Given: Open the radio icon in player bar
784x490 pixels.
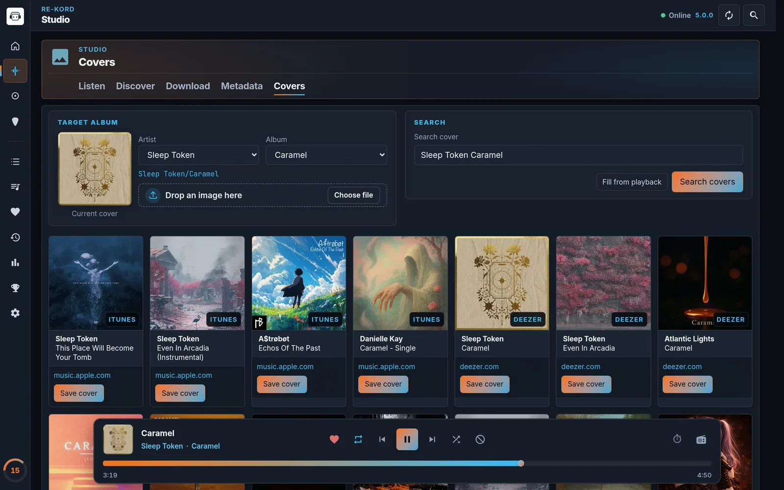Looking at the screenshot, I should [x=701, y=440].
